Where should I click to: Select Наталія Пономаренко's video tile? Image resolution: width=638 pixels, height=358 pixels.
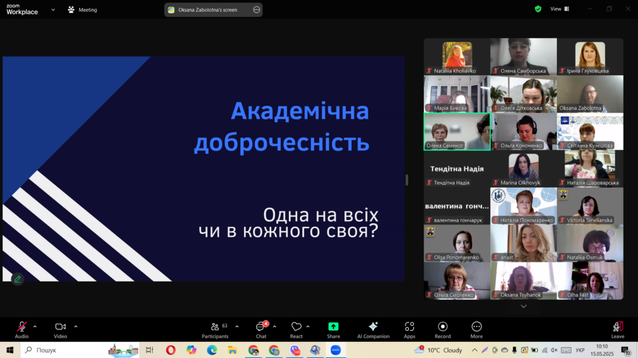(x=523, y=206)
